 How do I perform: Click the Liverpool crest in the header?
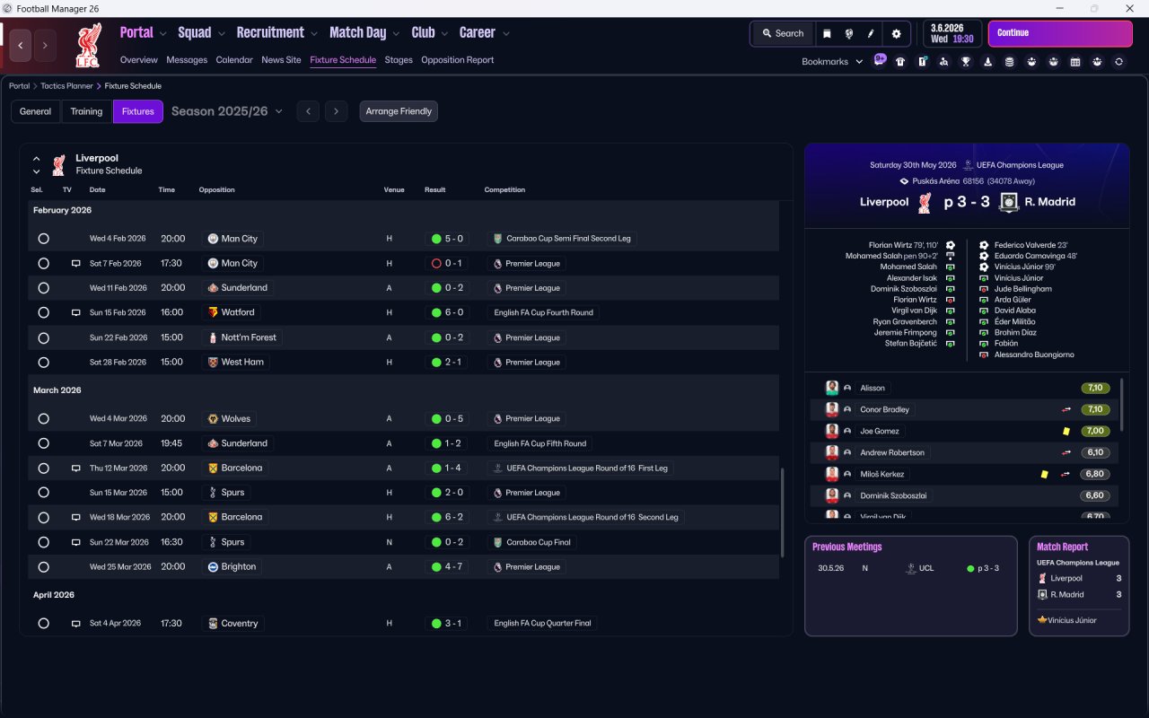[88, 45]
